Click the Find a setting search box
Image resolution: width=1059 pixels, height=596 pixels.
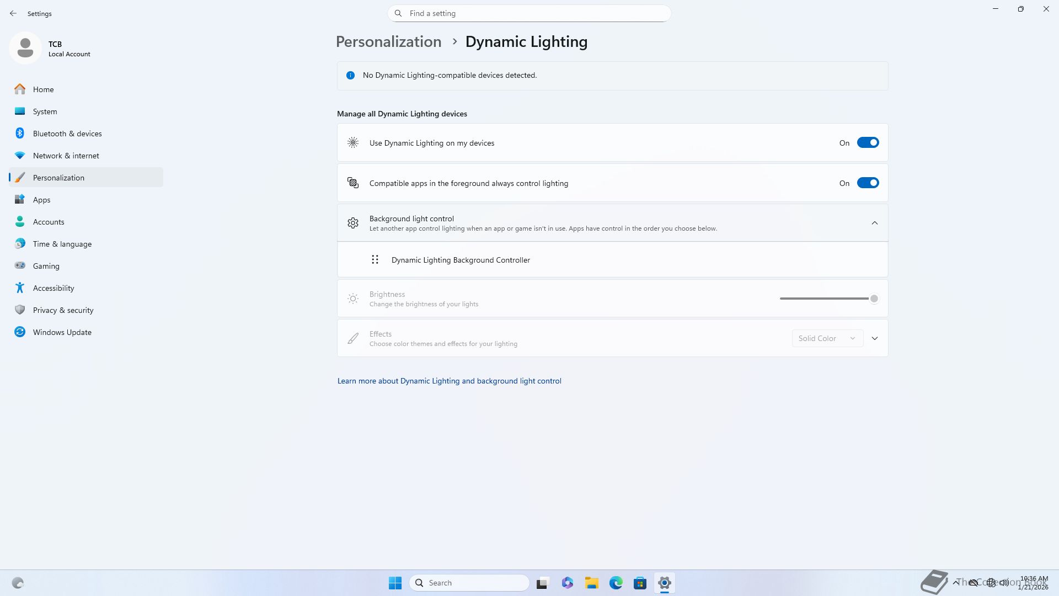point(529,13)
